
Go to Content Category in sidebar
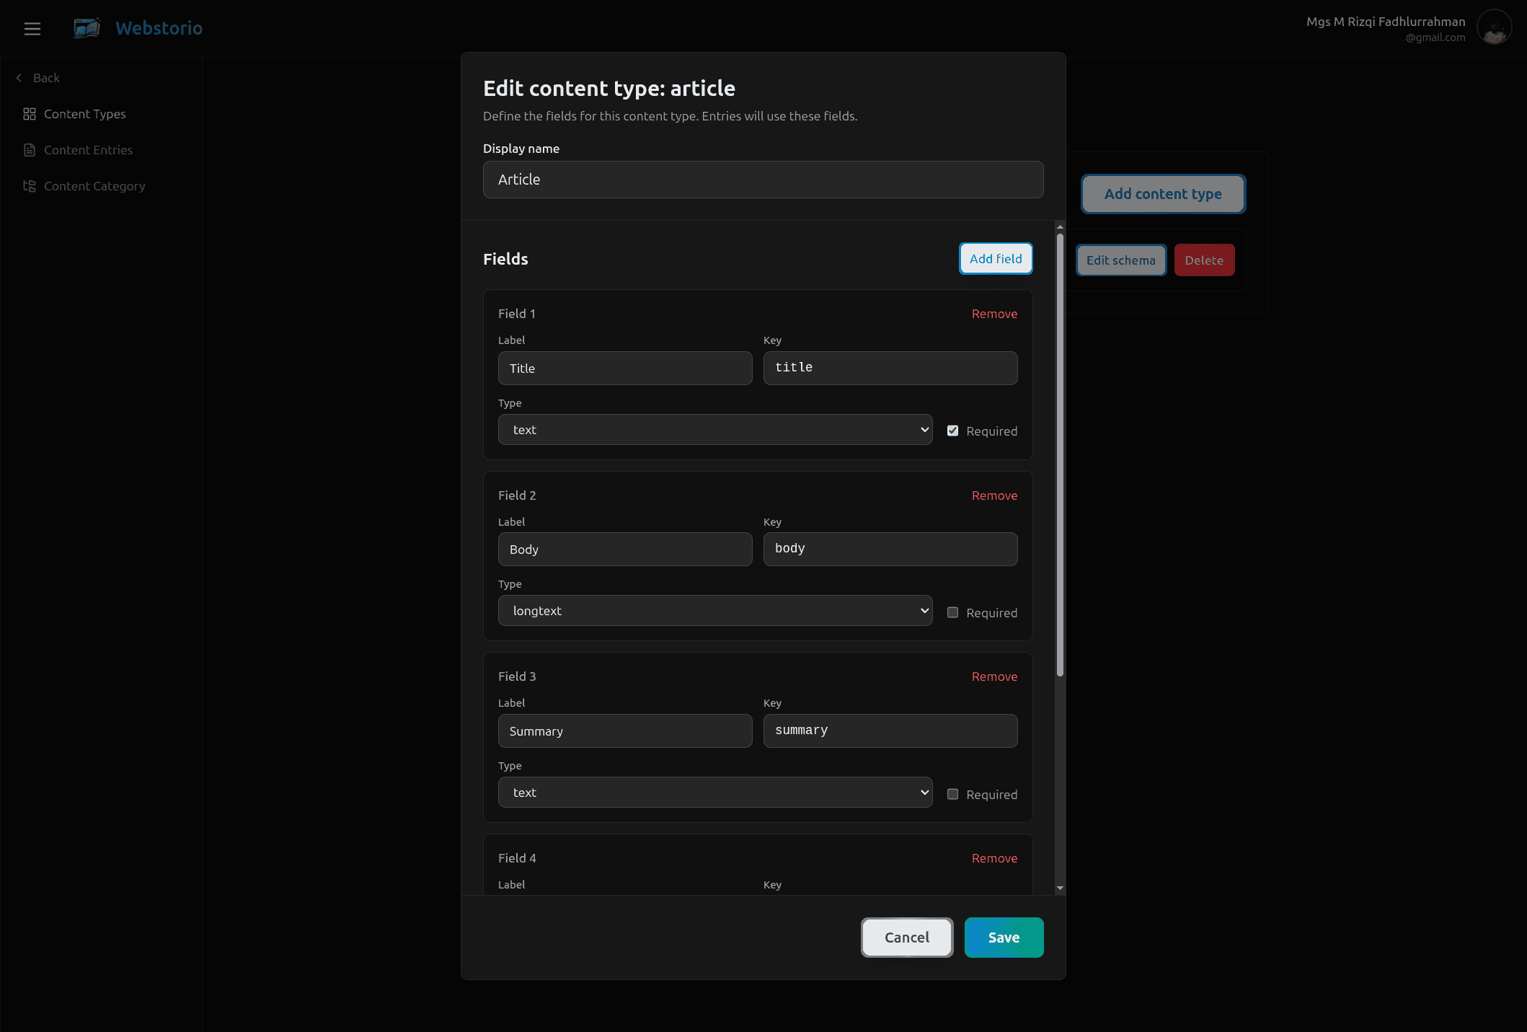pos(94,186)
